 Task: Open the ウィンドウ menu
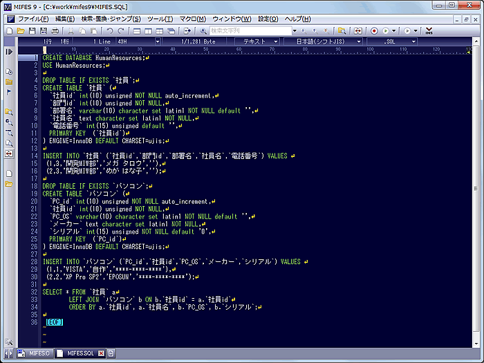coord(232,19)
